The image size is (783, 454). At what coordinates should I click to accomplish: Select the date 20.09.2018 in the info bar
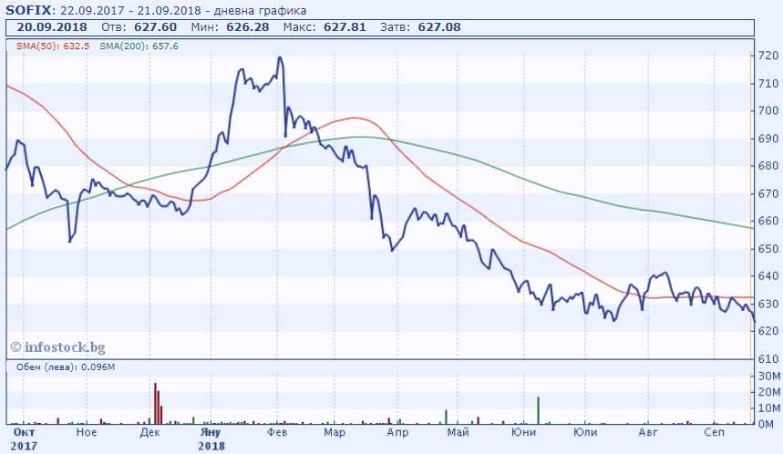point(52,27)
